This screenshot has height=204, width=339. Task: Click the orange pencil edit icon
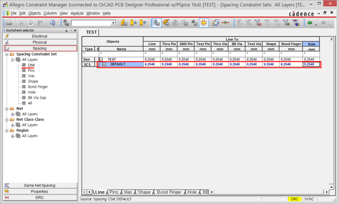166,23
